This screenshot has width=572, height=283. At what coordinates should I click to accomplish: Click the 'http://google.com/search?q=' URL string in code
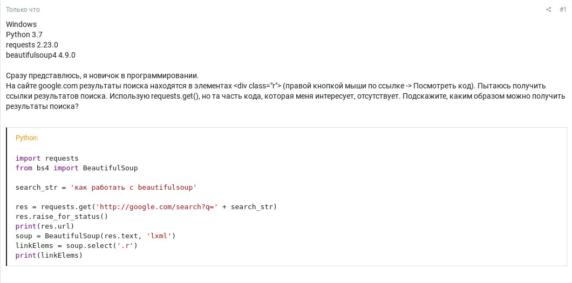coord(157,207)
